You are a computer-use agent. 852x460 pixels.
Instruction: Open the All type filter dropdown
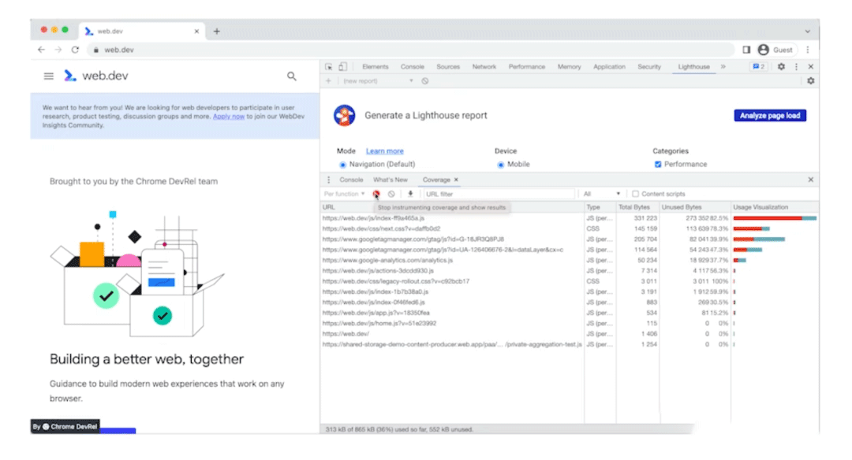(601, 194)
